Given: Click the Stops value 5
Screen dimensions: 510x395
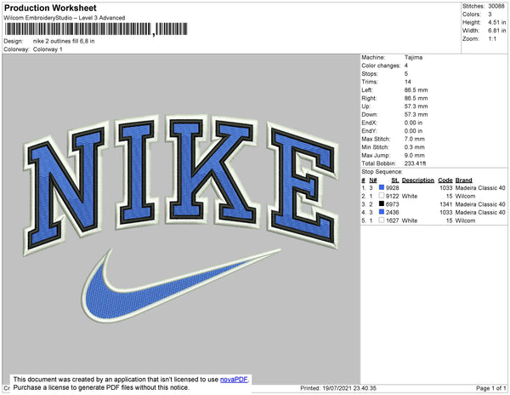Looking at the screenshot, I should (406, 73).
